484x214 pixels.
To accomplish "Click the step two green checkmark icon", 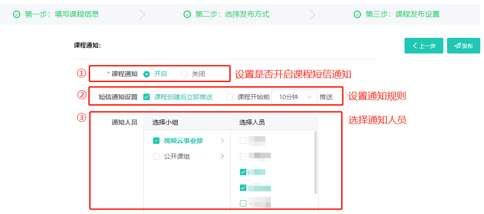I will point(187,14).
